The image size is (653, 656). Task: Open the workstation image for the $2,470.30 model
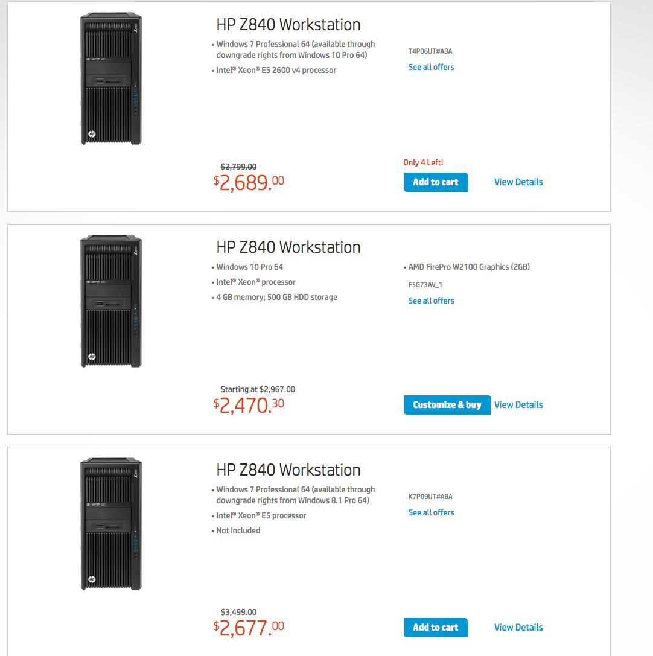pyautogui.click(x=111, y=302)
